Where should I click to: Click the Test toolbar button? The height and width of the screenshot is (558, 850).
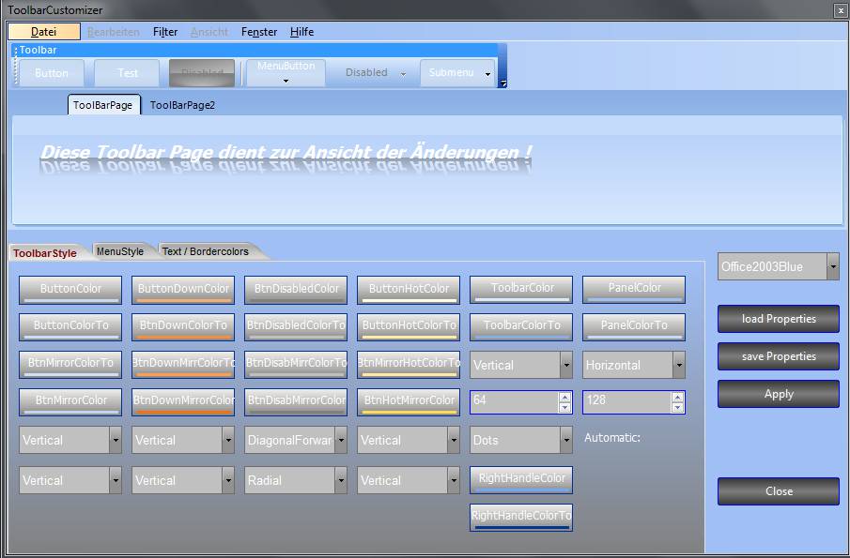[128, 73]
